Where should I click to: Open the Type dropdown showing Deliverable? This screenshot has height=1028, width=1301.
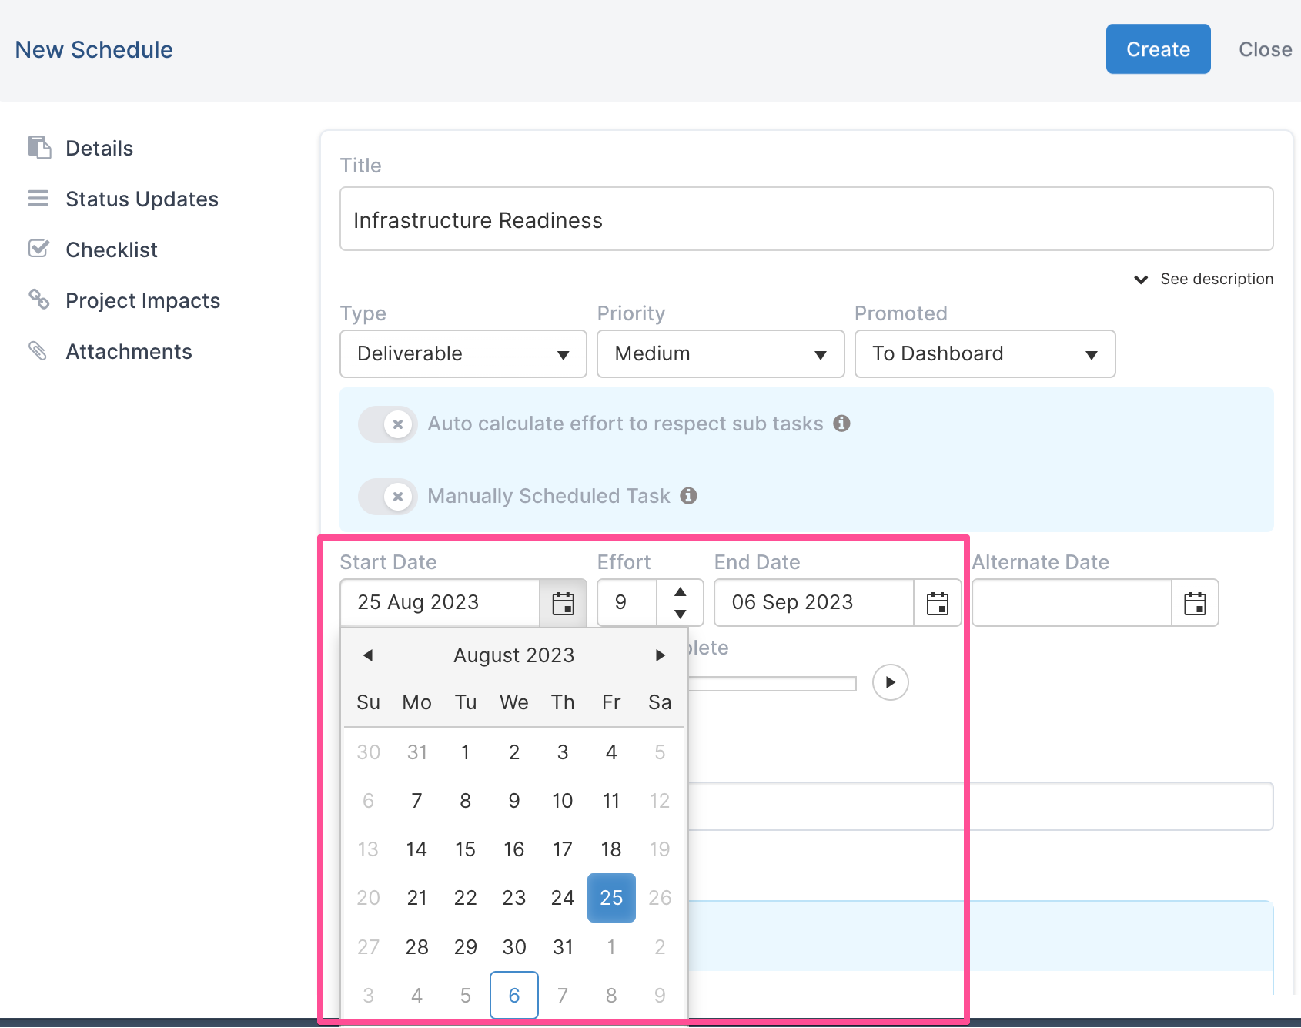[x=463, y=354]
